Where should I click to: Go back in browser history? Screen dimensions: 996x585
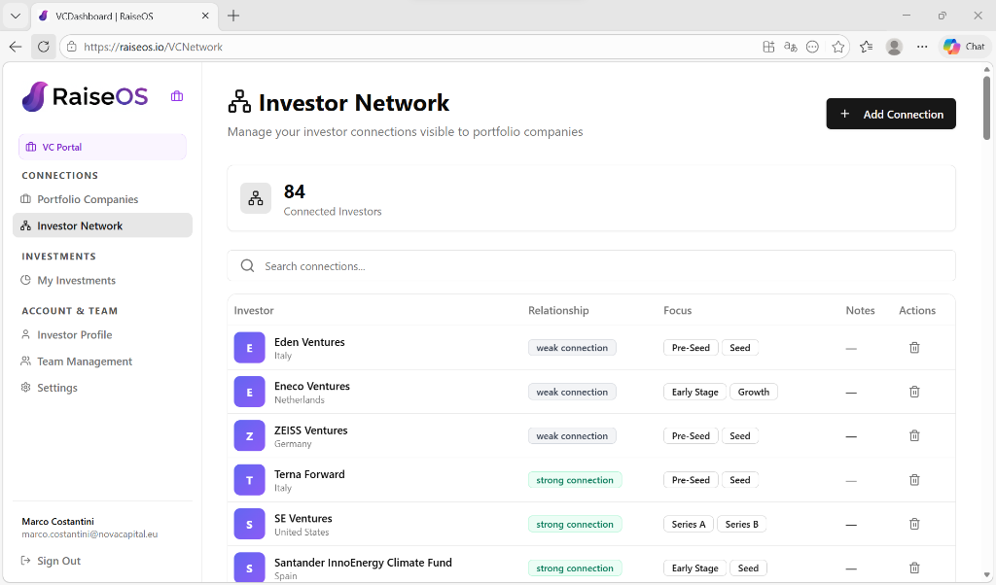click(x=16, y=47)
